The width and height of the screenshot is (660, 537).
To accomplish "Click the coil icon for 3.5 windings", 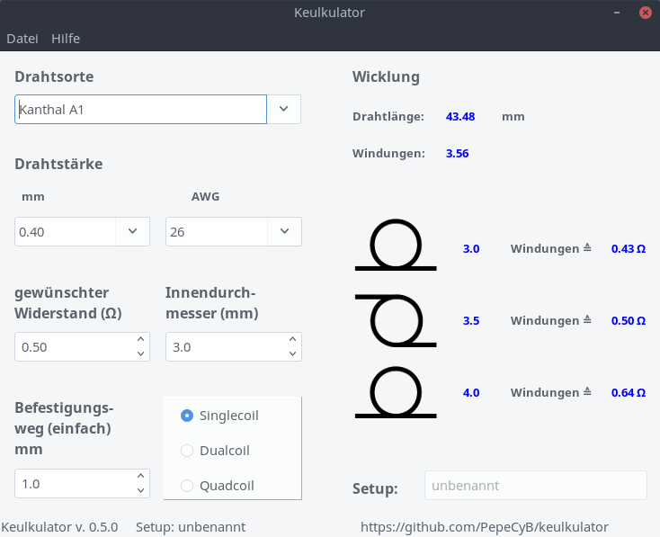I will coord(396,320).
